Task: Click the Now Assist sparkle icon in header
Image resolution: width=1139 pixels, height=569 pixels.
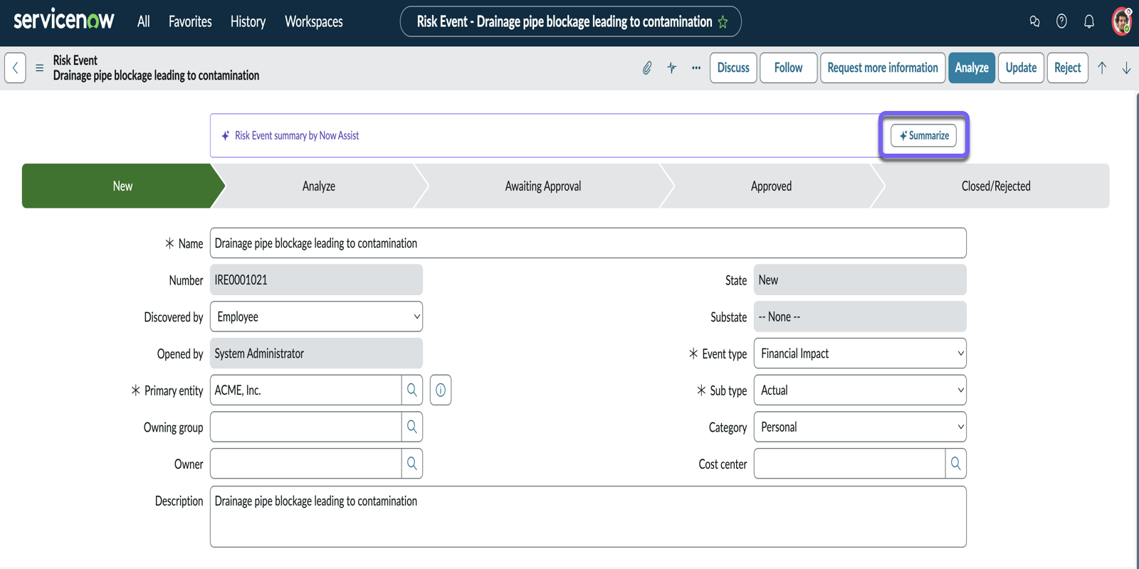Action: pyautogui.click(x=671, y=68)
